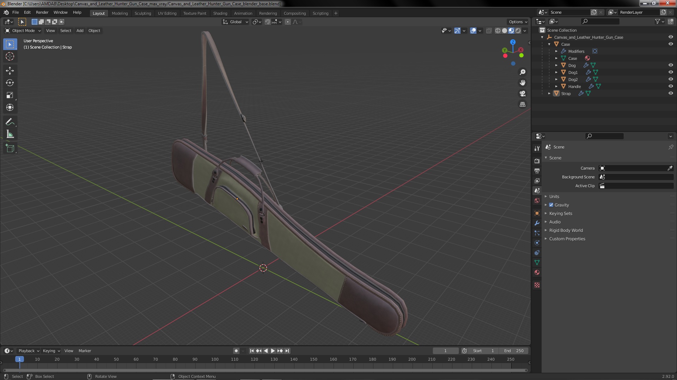Expand the Strap tree item
This screenshot has height=380, width=677.
[x=549, y=94]
